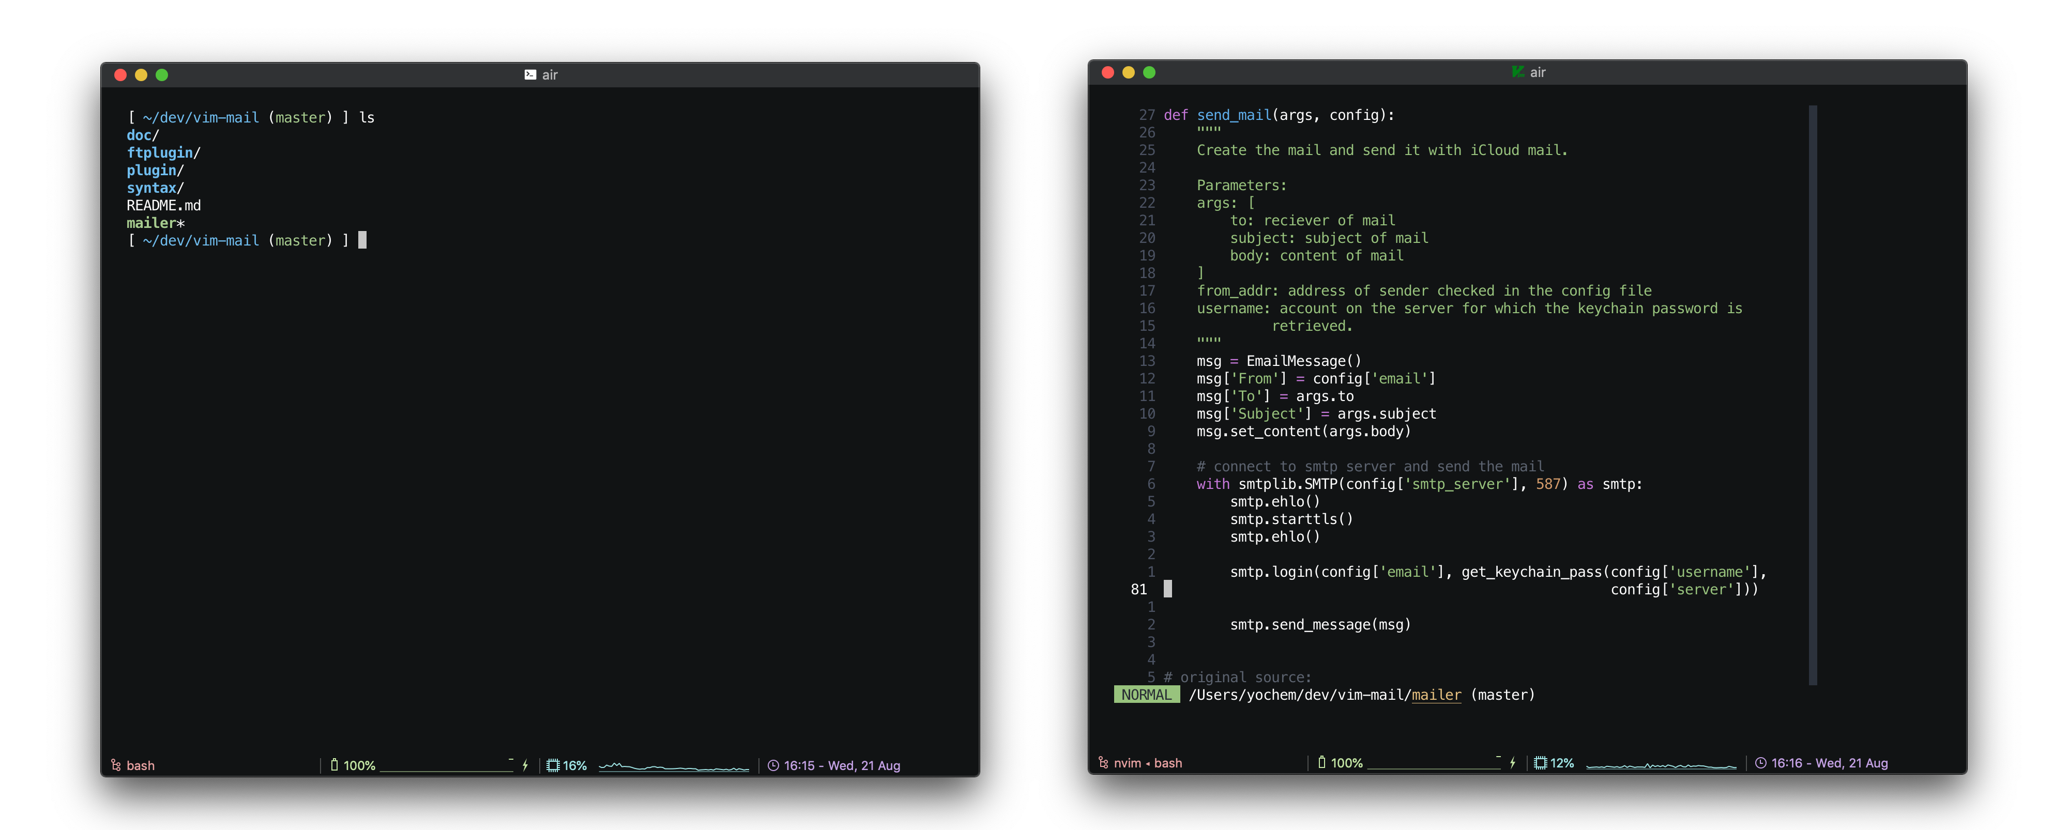Viewport: 2068px width, 830px height.
Task: Click the 'plugin/' directory in ls output
Action: click(x=155, y=170)
